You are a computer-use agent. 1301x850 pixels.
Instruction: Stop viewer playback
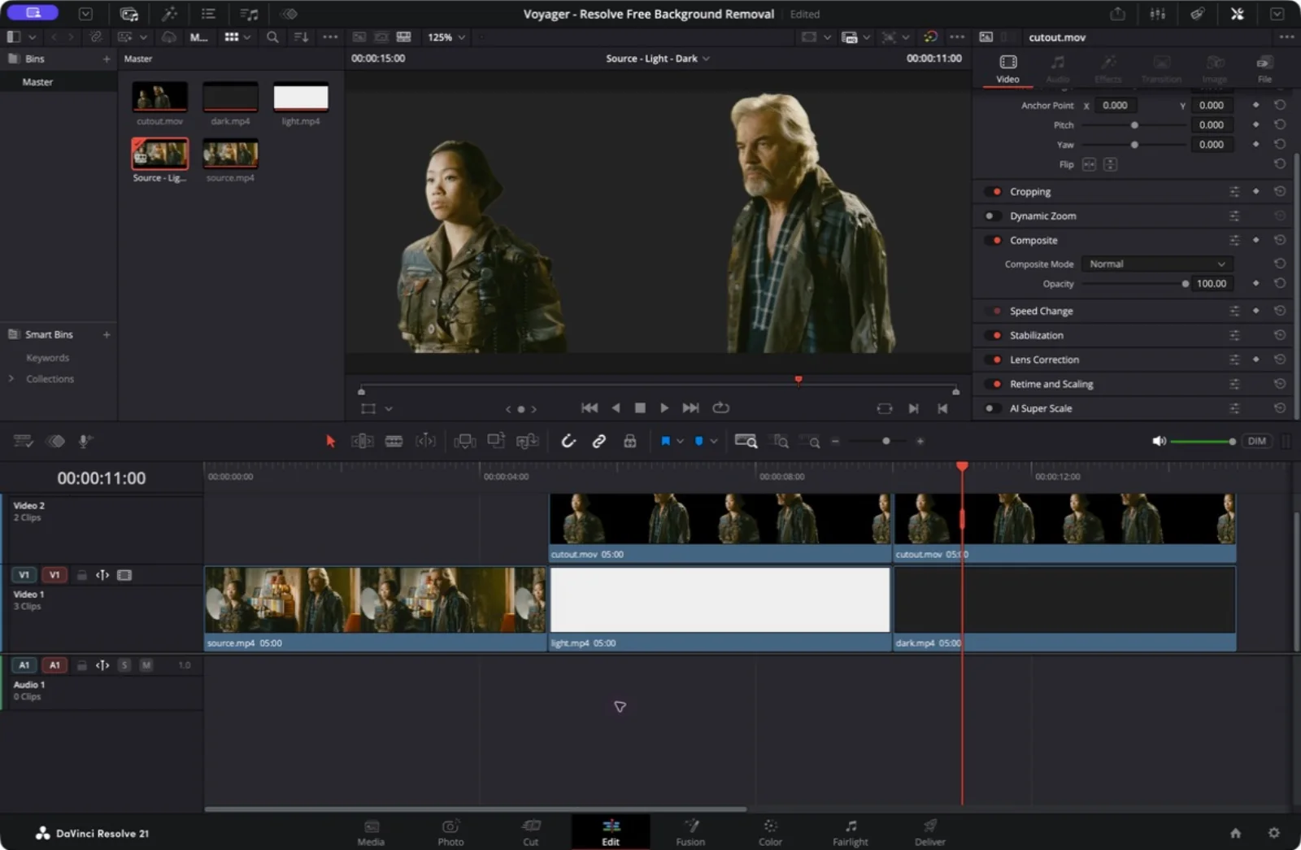(640, 408)
